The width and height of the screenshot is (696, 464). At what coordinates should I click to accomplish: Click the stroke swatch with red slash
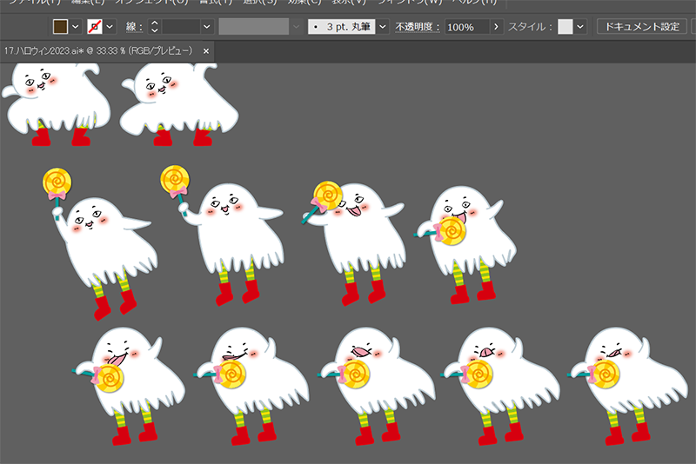click(x=95, y=27)
